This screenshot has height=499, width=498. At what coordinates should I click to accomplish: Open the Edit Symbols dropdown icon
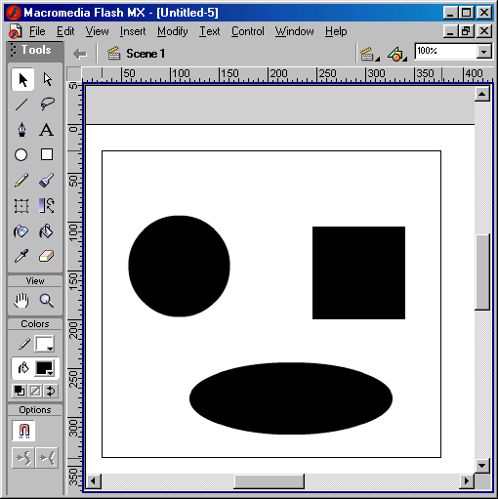pyautogui.click(x=397, y=54)
